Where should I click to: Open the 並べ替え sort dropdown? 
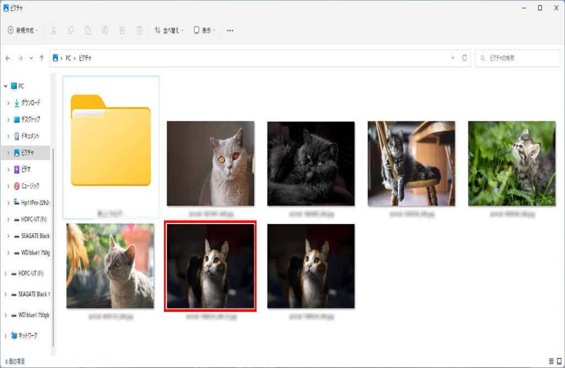pos(169,30)
